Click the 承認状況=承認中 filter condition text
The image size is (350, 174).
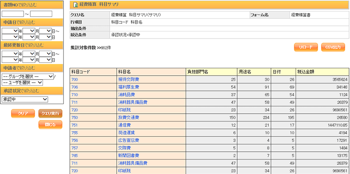tap(126, 35)
